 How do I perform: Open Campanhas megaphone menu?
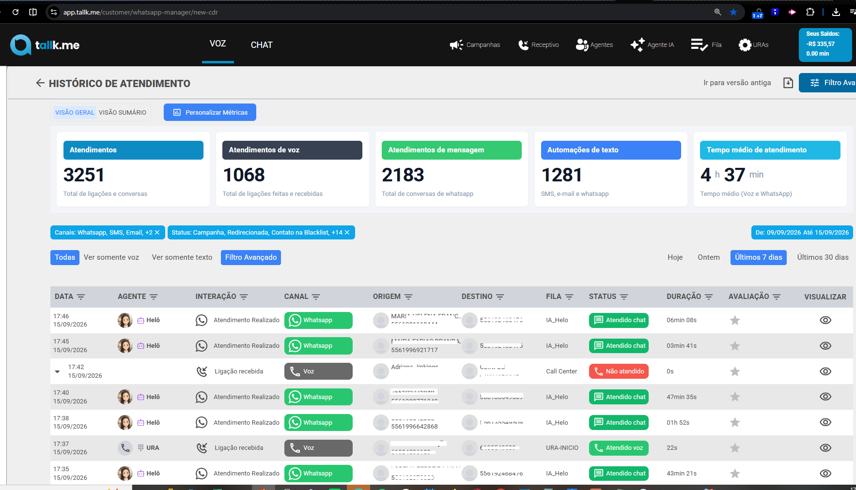click(475, 45)
